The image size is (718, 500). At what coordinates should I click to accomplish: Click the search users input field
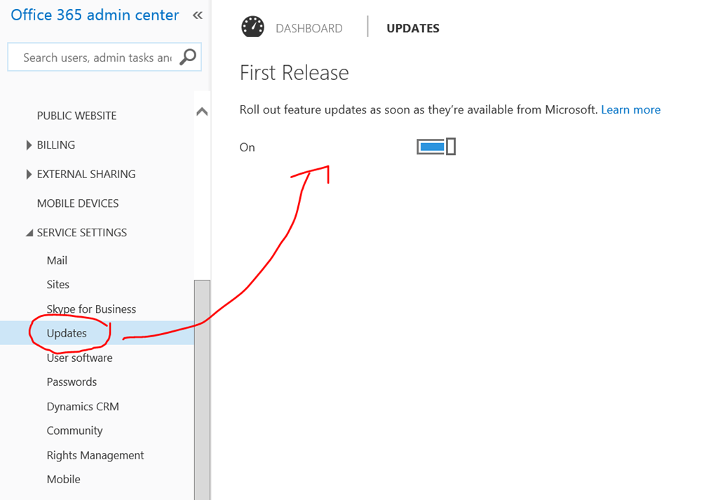click(97, 58)
